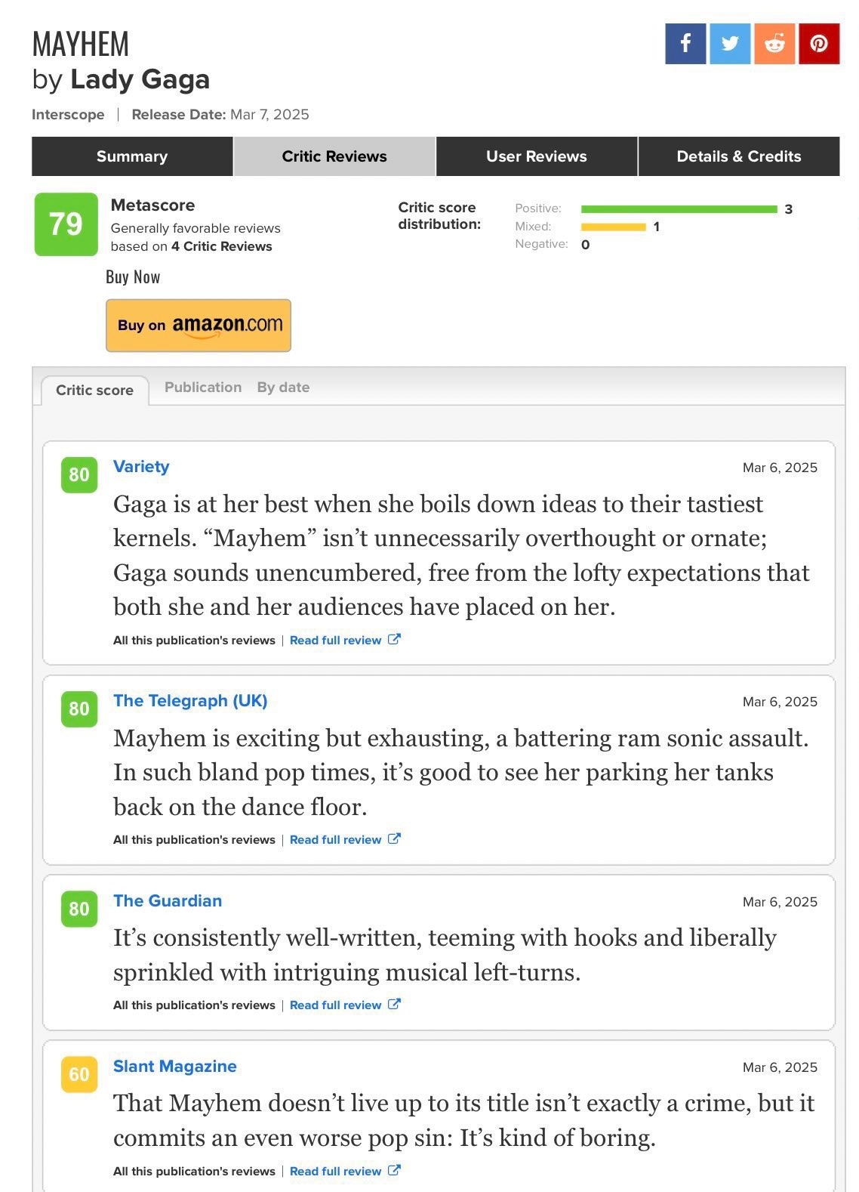Viewport: 859px width, 1192px height.
Task: Pin with the Pinterest icon
Action: coord(819,43)
